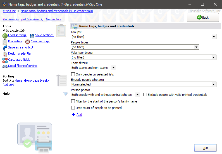222x154 pixels.
Task: Tick Filter by start of family name
Action: [x=73, y=101]
